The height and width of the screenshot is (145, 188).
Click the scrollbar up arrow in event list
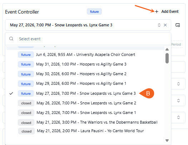pyautogui.click(x=167, y=50)
